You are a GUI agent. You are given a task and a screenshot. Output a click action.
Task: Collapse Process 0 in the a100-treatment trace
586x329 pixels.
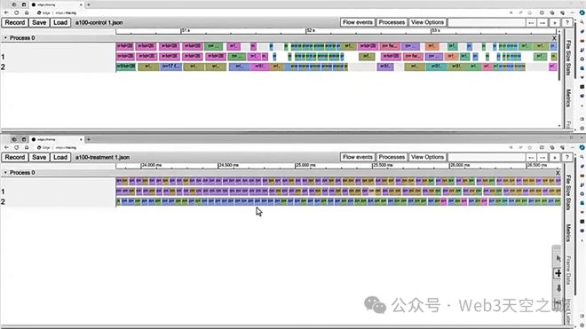[5, 173]
